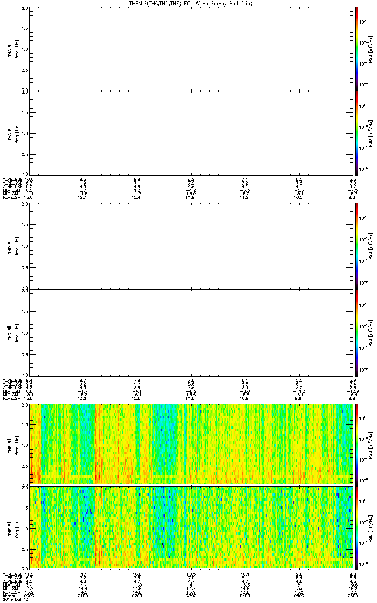Screen dimensions: 377x603
Task: Click the '0100' time tick label
Action: click(83, 595)
